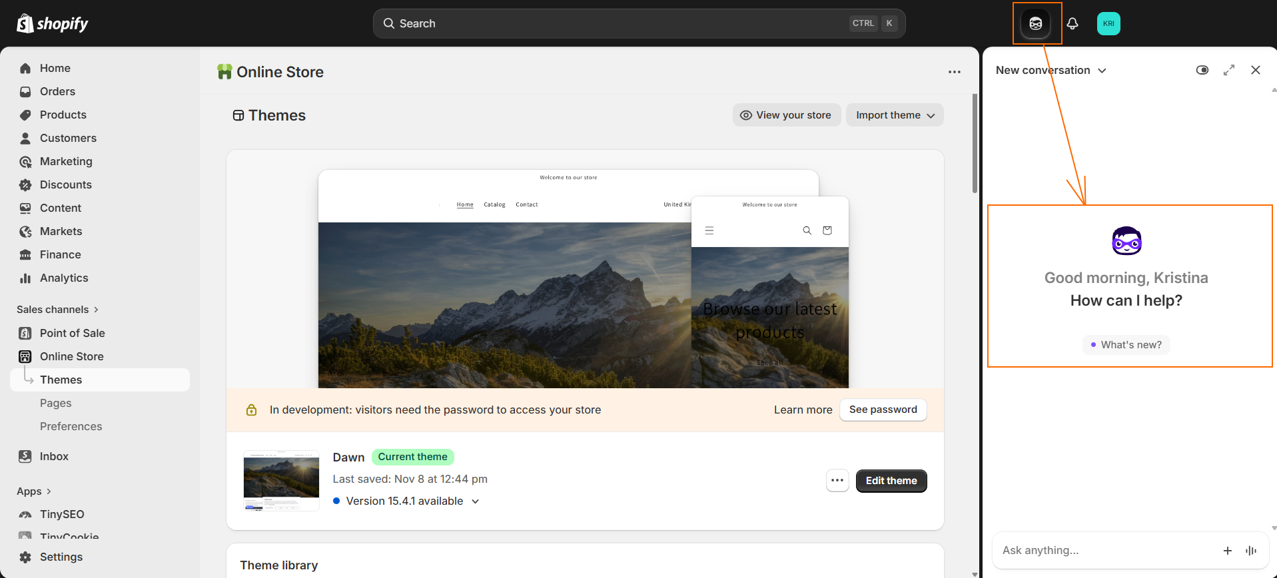This screenshot has height=578, width=1277.
Task: Open the New conversation dropdown
Action: pos(1051,70)
